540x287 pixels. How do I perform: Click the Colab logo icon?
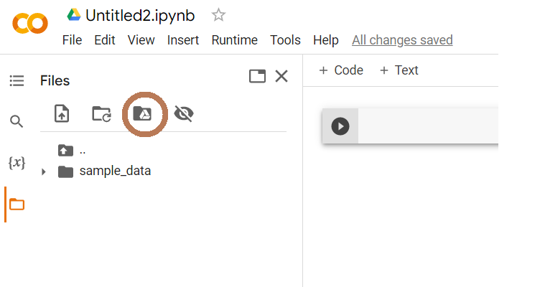click(30, 24)
